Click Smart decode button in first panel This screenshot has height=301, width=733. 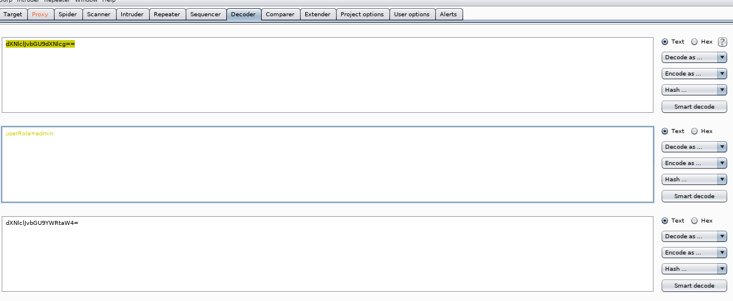coord(694,107)
